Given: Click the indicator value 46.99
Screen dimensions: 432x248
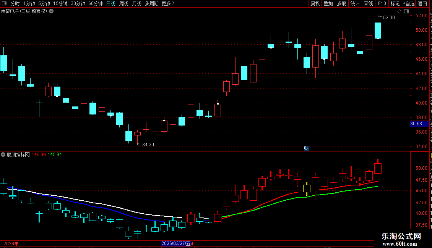Looking at the screenshot, I should click(40, 155).
